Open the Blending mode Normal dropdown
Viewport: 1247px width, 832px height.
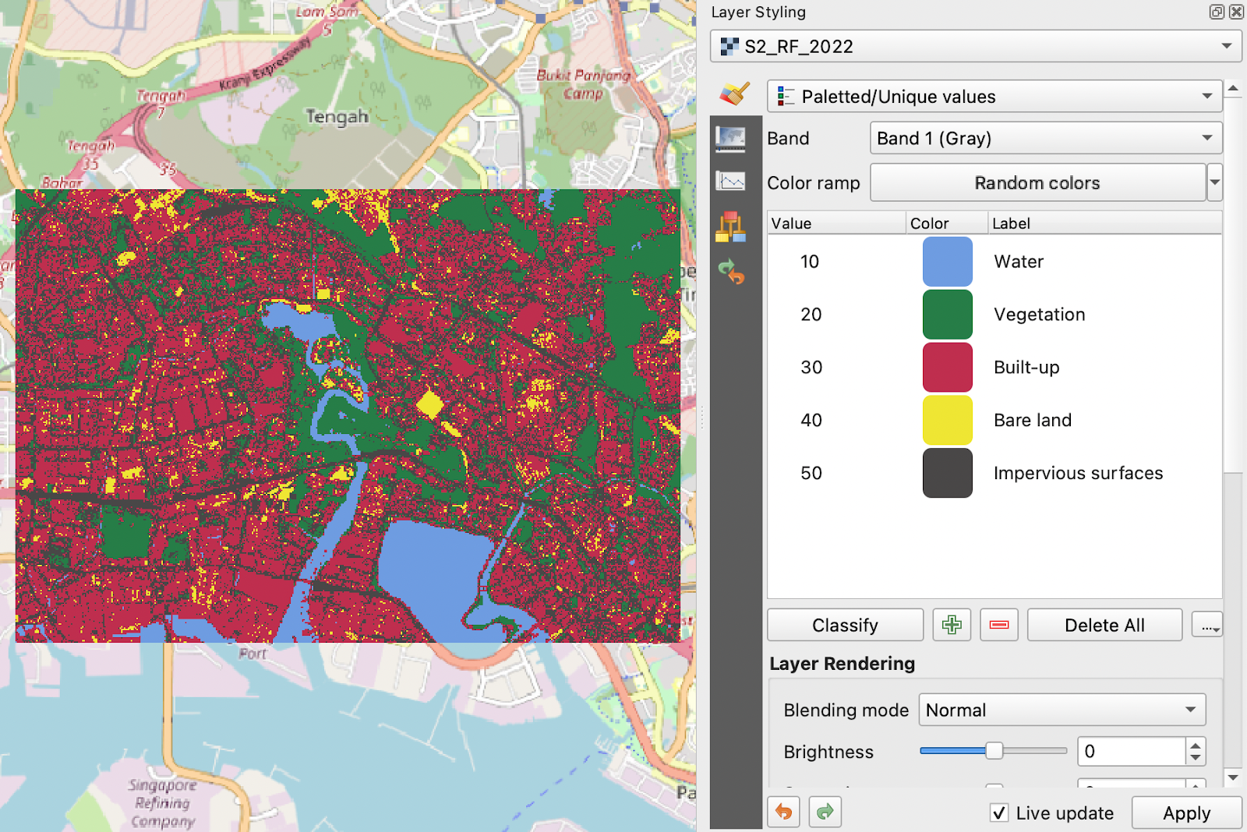(1062, 710)
